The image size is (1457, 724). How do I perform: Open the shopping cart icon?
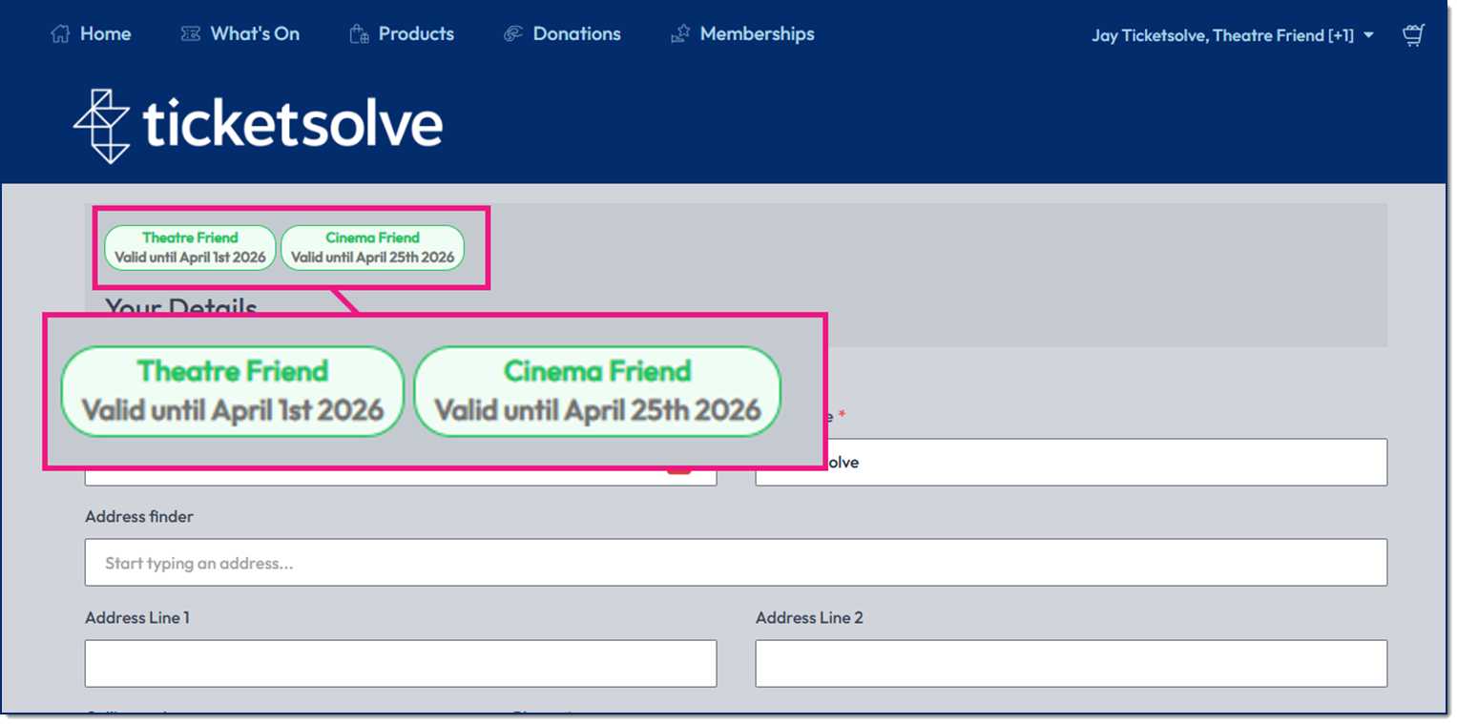1413,35
